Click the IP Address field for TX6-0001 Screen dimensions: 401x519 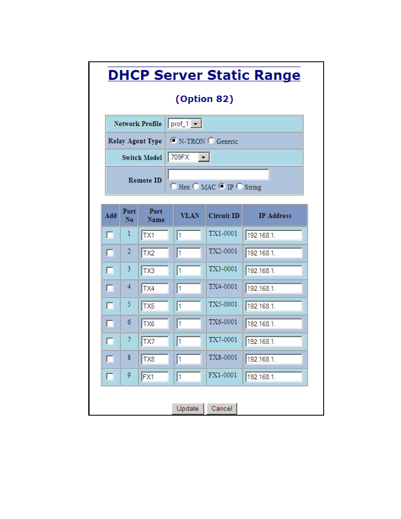274,324
